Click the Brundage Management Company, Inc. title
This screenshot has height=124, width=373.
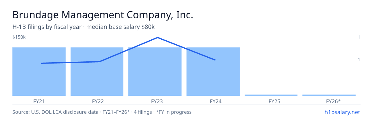point(103,15)
